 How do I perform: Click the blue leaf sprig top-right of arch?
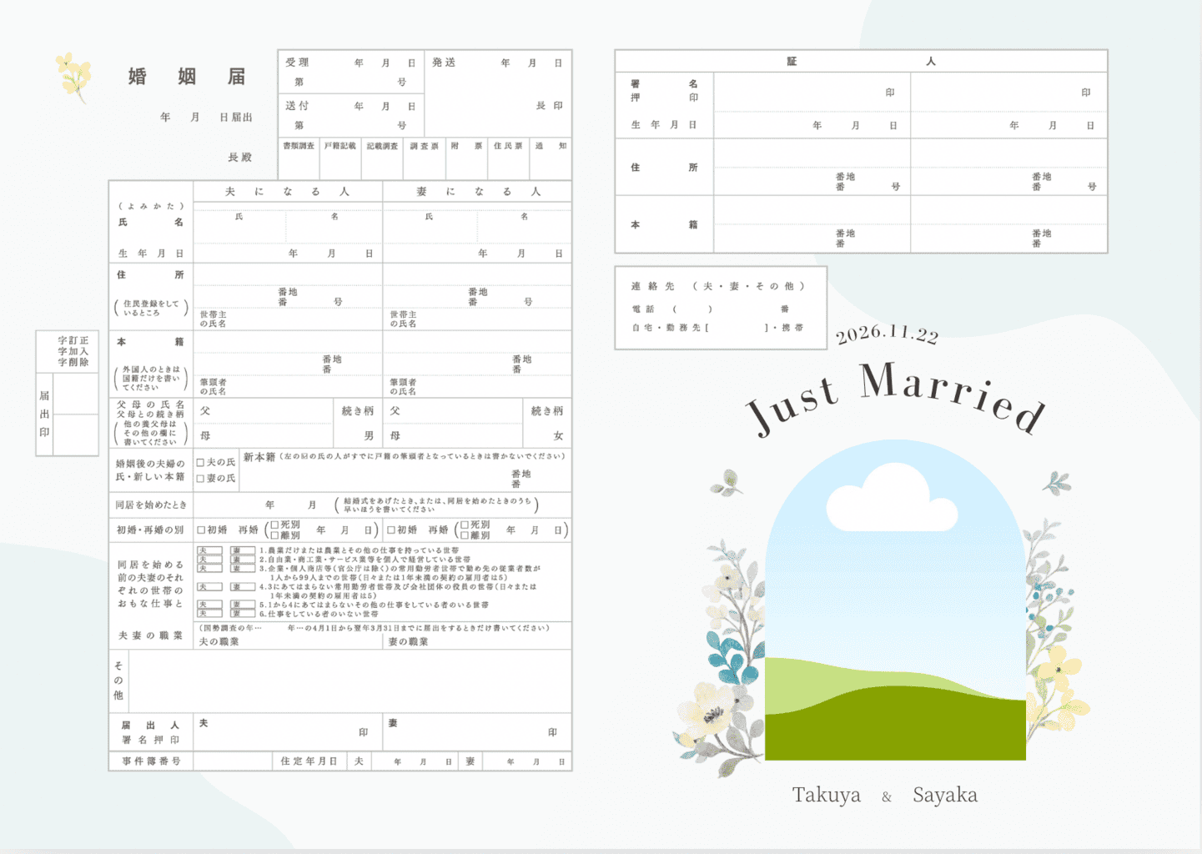1057,482
